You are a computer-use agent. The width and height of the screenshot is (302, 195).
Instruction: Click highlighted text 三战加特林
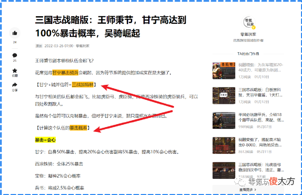click(83, 84)
